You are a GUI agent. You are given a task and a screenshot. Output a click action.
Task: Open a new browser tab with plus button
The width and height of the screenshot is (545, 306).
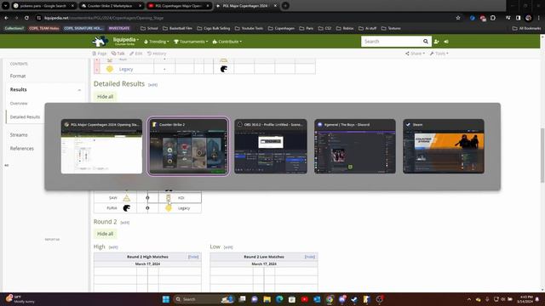[x=285, y=6]
